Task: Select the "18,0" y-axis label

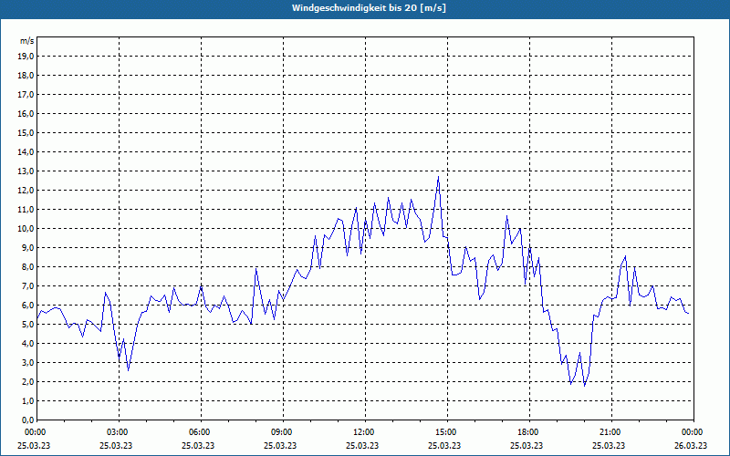Action: (26, 76)
